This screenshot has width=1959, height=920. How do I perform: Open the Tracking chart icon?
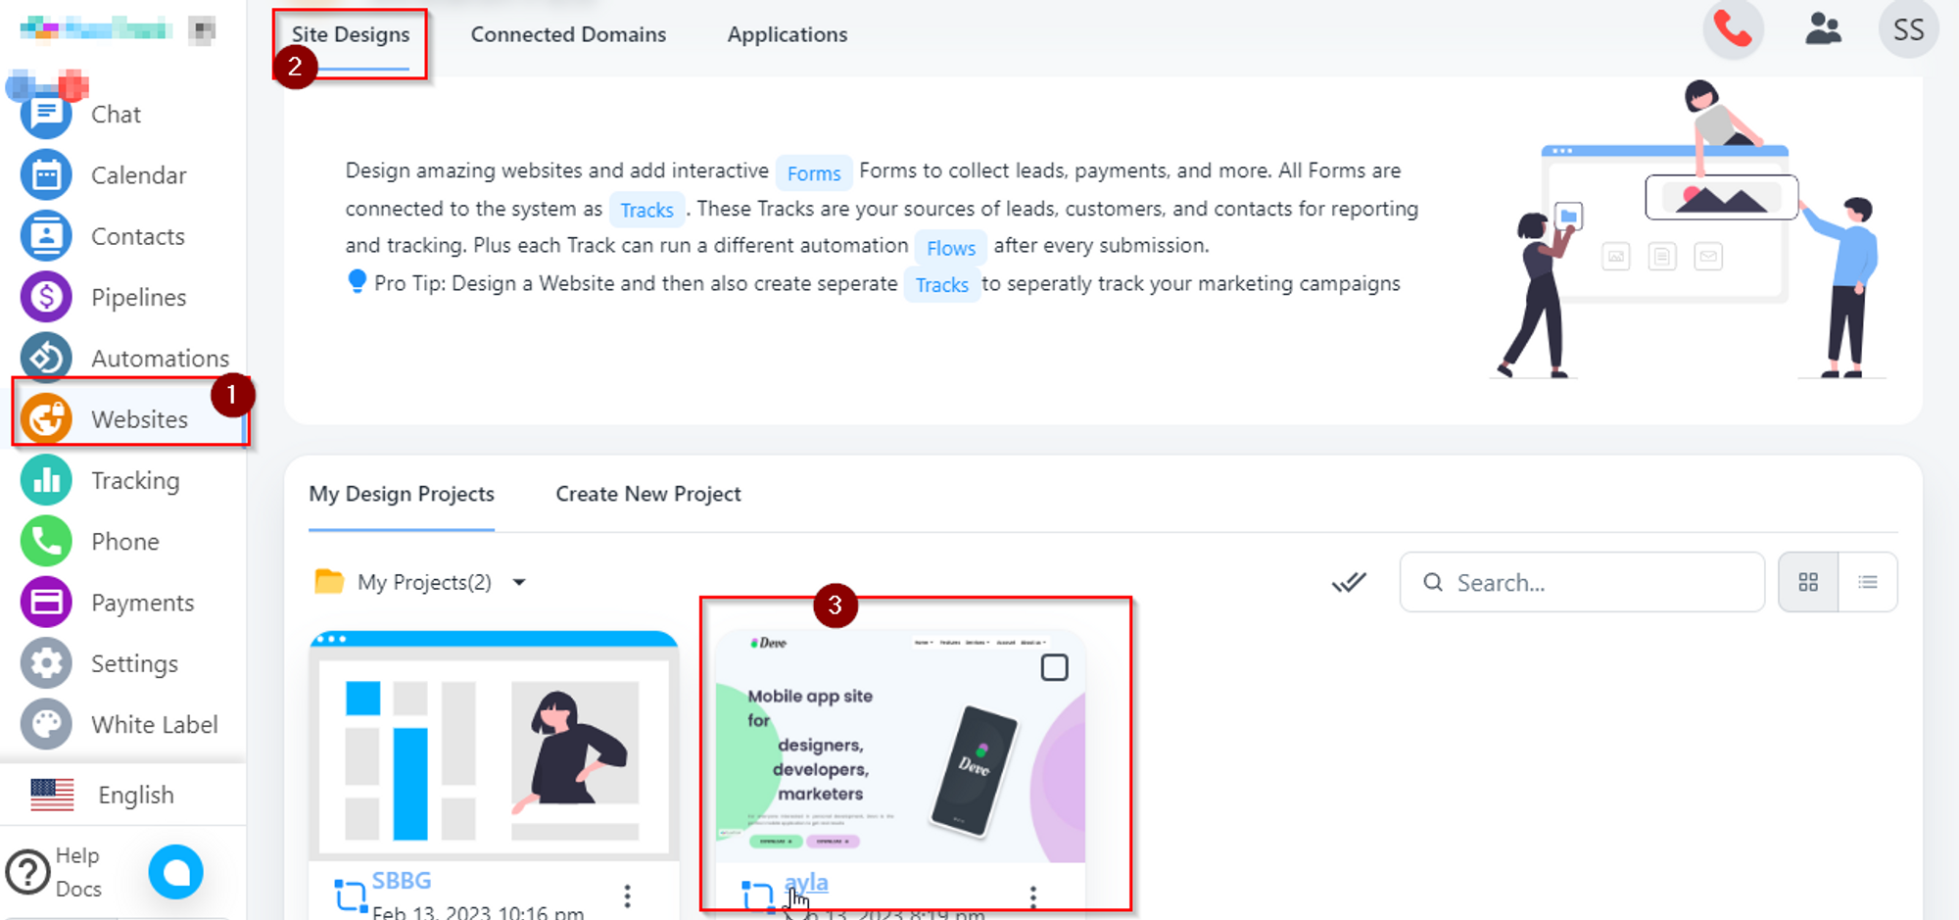[x=46, y=480]
